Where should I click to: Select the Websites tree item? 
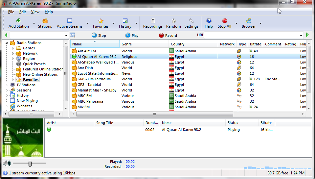point(24,106)
